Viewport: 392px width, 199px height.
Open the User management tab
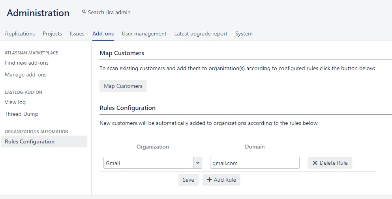144,34
